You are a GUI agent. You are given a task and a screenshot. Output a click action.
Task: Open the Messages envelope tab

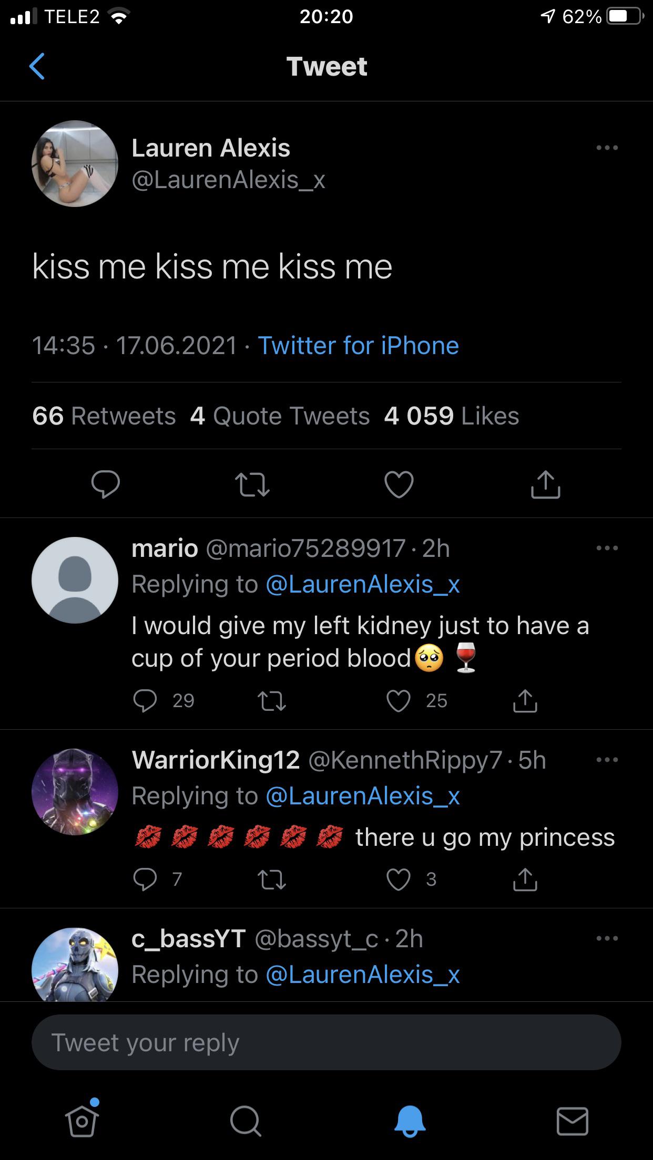coord(572,1121)
